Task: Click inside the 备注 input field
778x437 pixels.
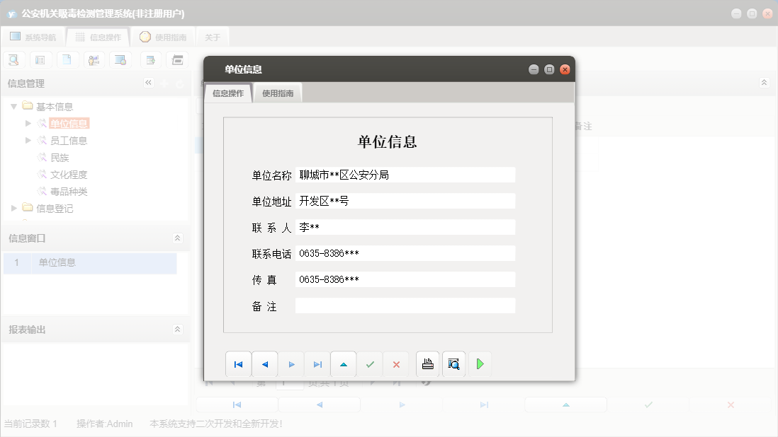Action: 404,305
